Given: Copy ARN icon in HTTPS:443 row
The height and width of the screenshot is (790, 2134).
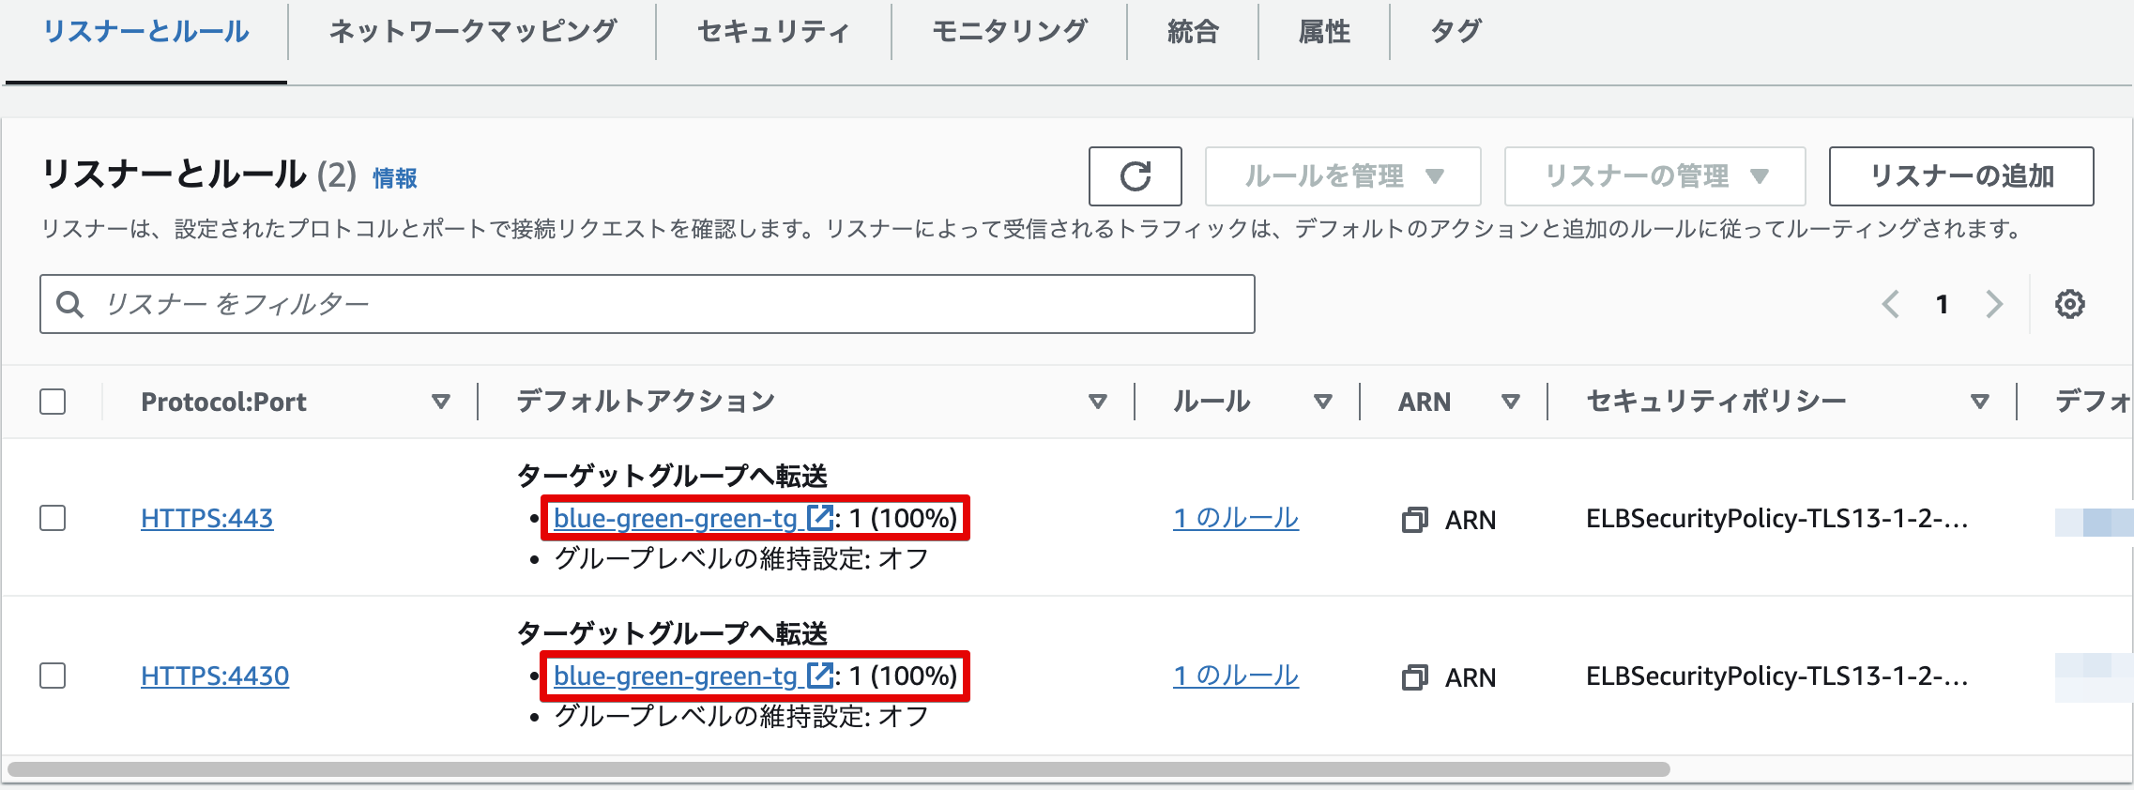Looking at the screenshot, I should (1414, 520).
